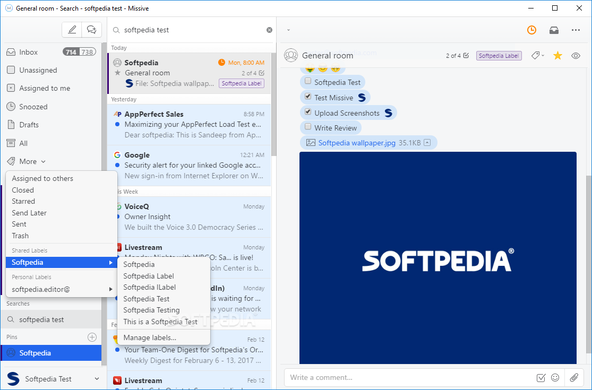The image size is (592, 390).
Task: Expand softpedia.editor@ personal labels submenu
Action: [61, 289]
